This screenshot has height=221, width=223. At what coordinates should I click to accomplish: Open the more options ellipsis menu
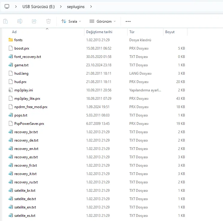pos(128,22)
